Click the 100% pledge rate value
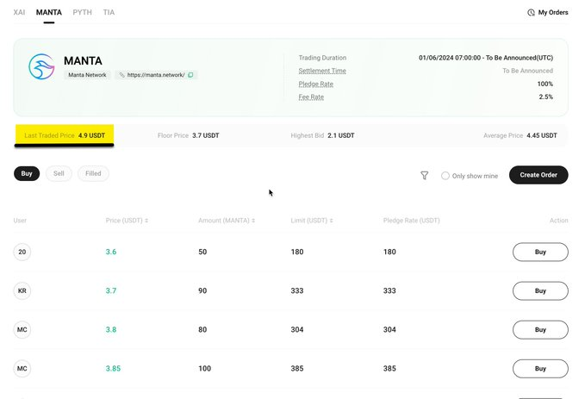Screen dimensions: 585x399 [545, 84]
